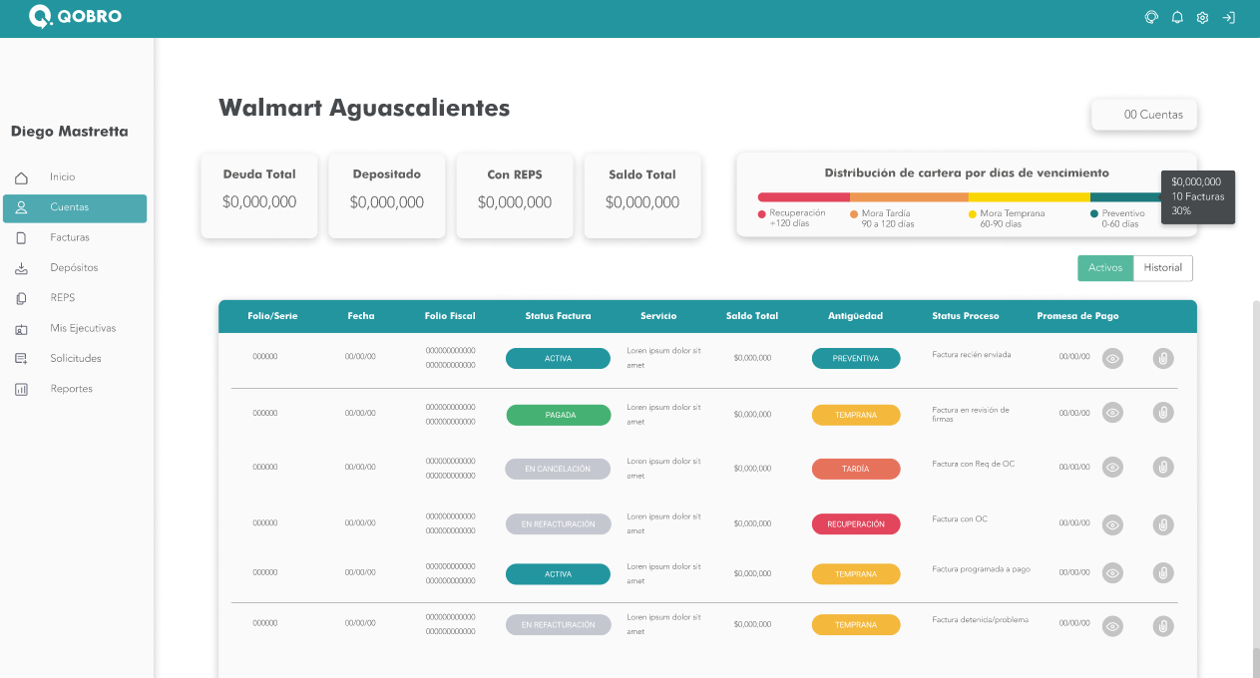Image resolution: width=1260 pixels, height=678 pixels.
Task: Click the TARDÍA antigüedad badge
Action: coord(856,469)
